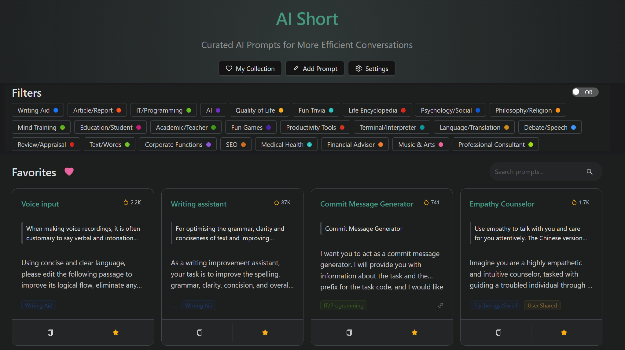Click the search magnifier icon
625x350 pixels.
pyautogui.click(x=589, y=172)
